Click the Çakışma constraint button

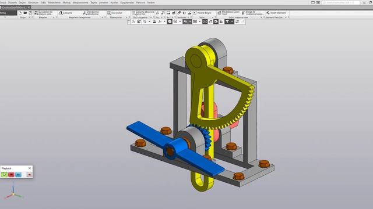click(65, 13)
